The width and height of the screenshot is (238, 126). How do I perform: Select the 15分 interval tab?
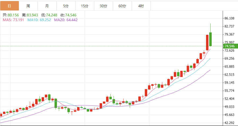85,6
